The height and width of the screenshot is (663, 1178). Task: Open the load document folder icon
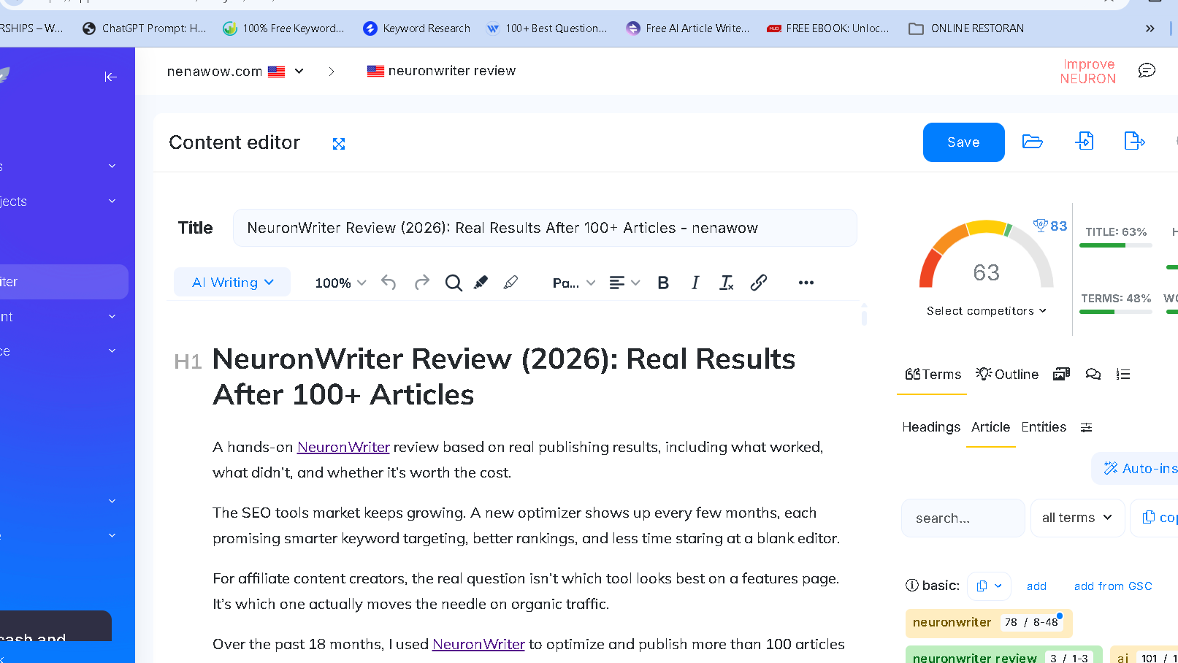1032,142
